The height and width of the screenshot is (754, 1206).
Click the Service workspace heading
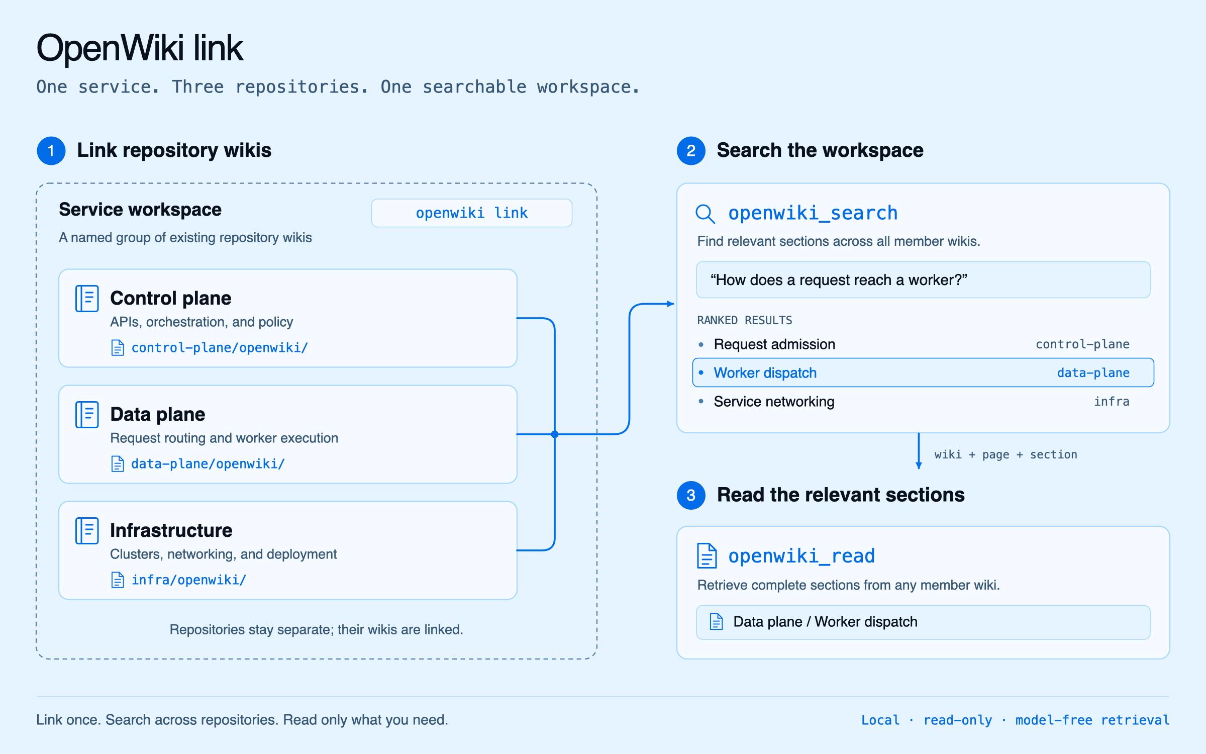pyautogui.click(x=140, y=210)
